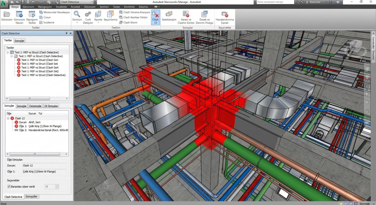Click the Help question mark icon
This screenshot has height=205, width=376.
pos(338,2)
